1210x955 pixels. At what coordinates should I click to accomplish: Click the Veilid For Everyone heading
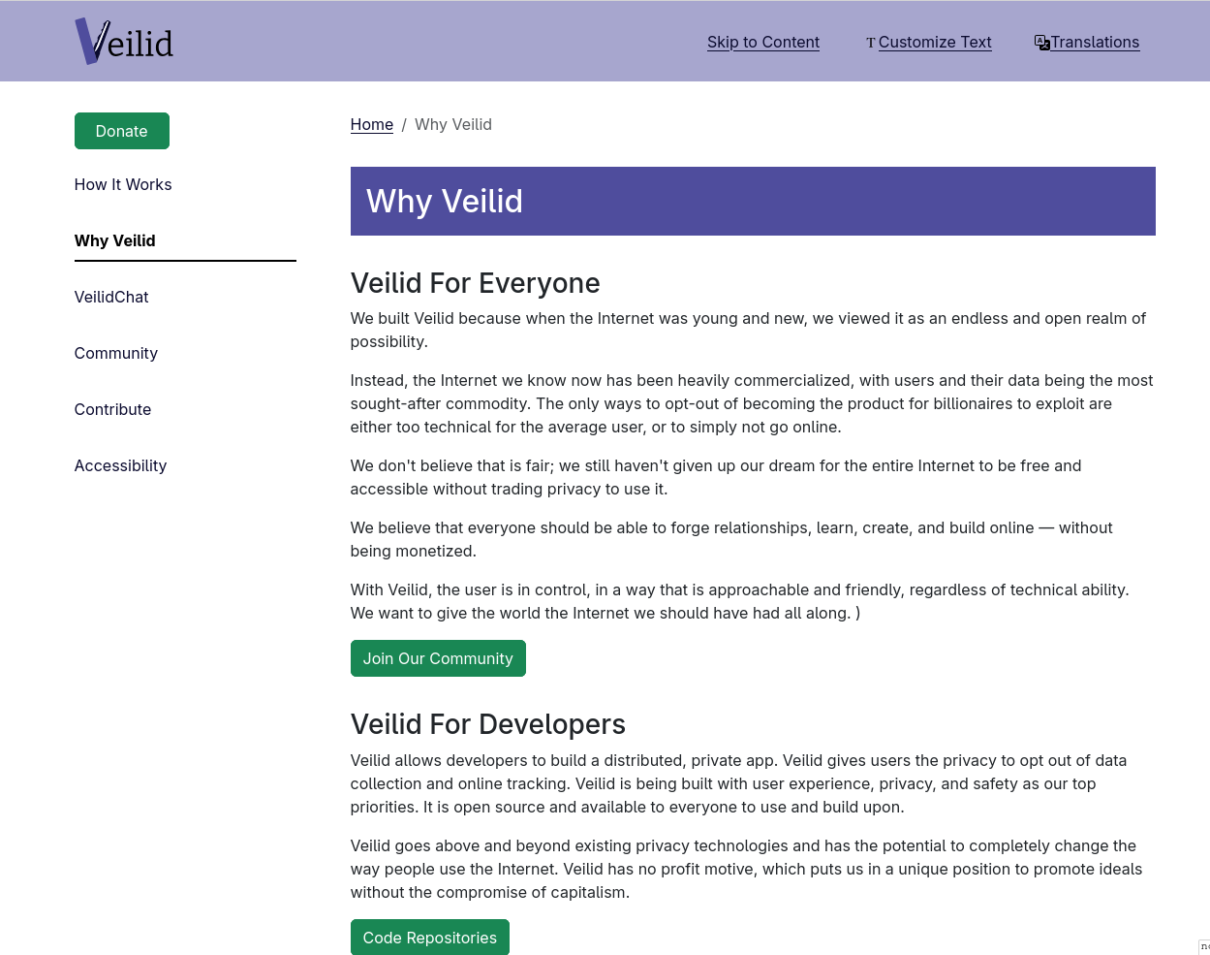[x=475, y=282]
